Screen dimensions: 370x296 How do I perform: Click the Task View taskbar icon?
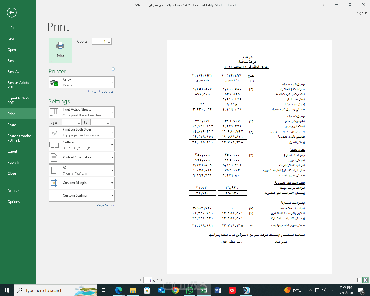(104, 290)
